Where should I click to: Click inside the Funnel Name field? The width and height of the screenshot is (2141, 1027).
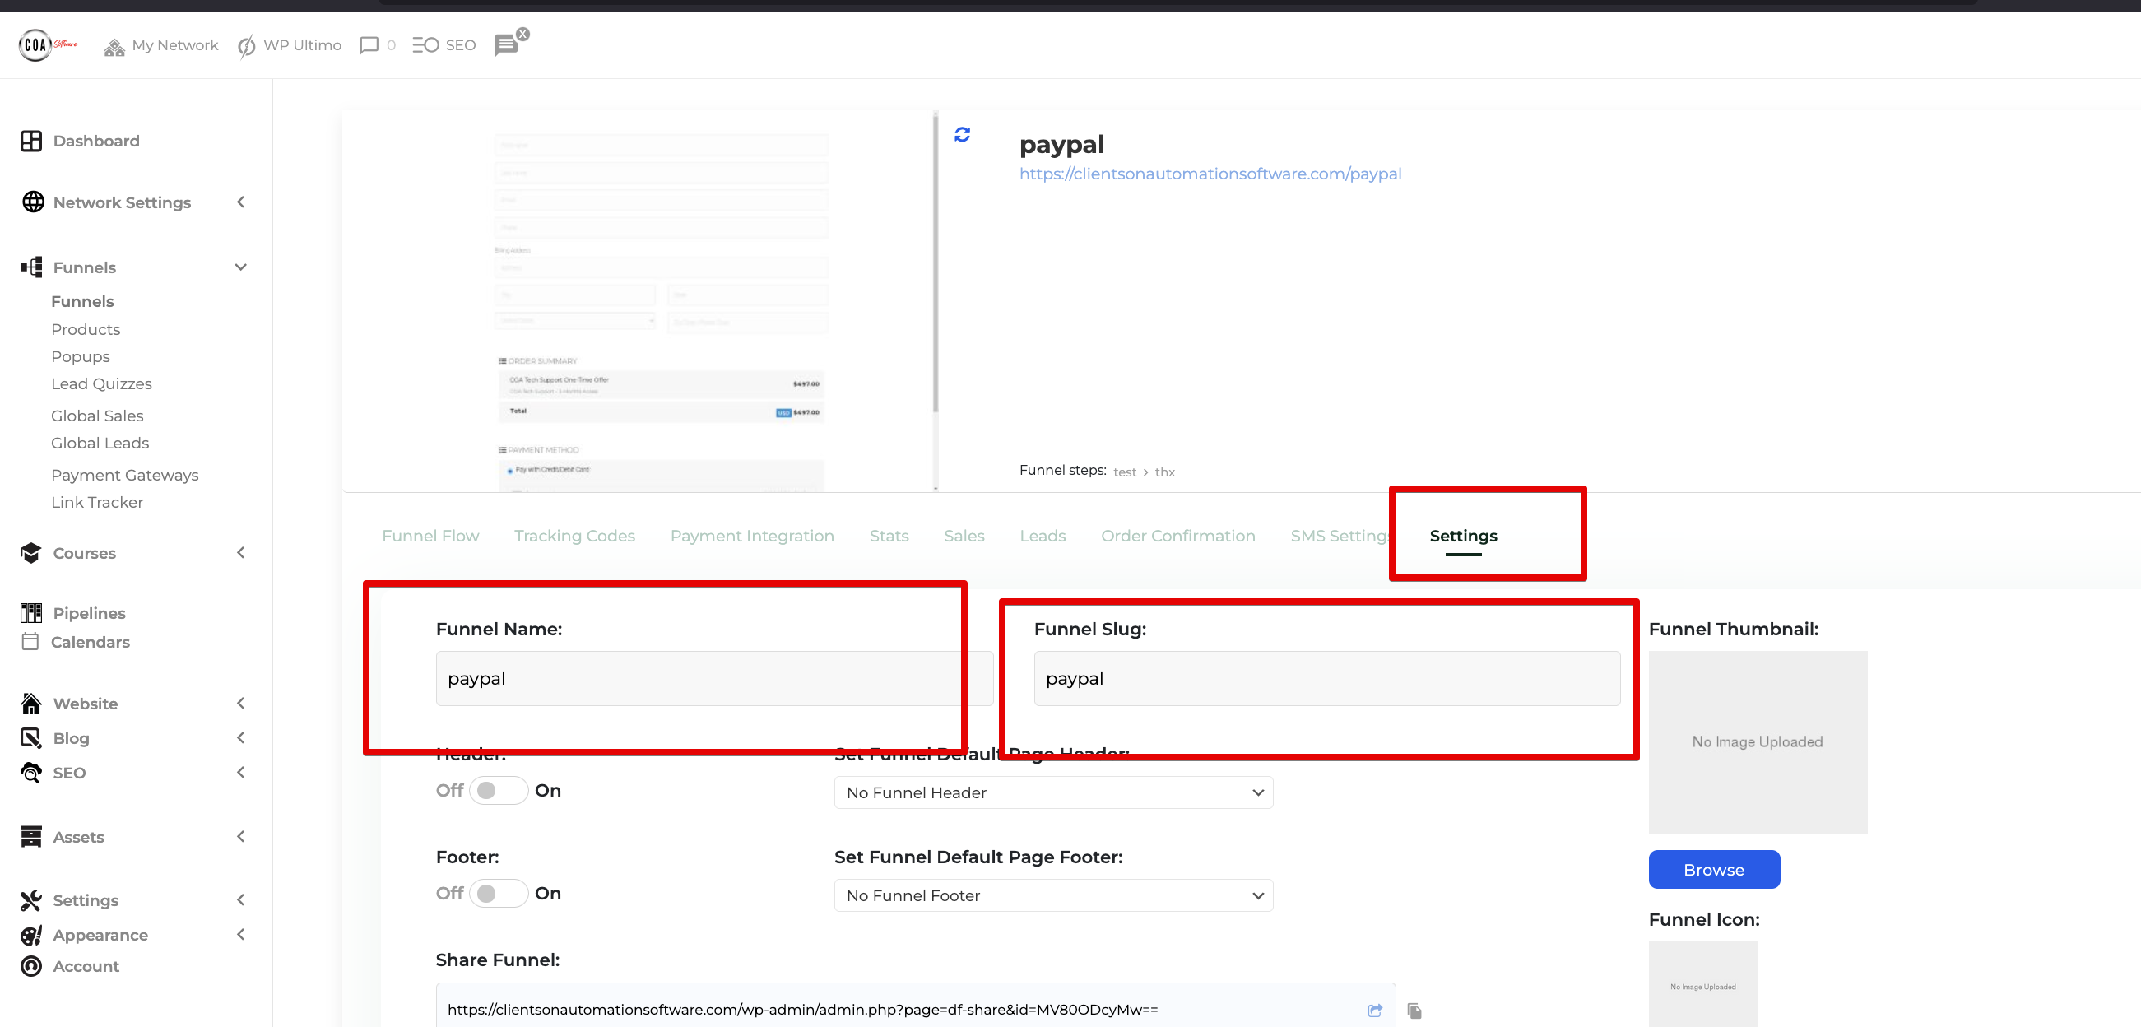pos(713,678)
